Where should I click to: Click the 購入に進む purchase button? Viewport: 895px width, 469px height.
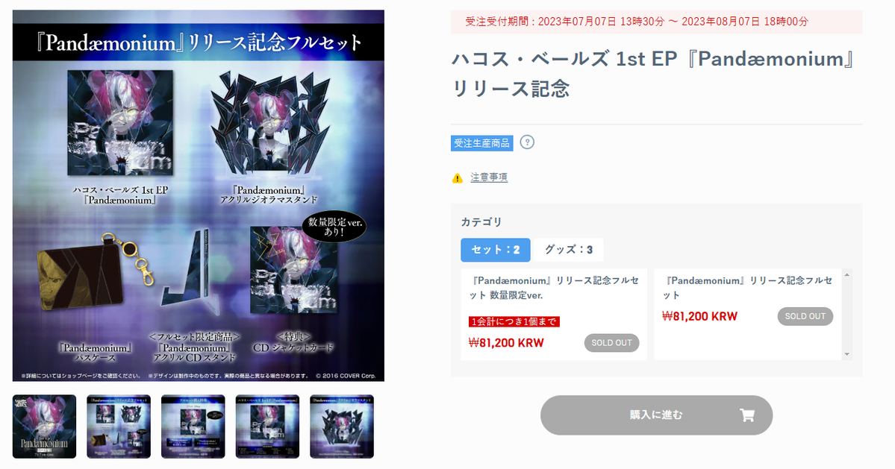click(656, 415)
